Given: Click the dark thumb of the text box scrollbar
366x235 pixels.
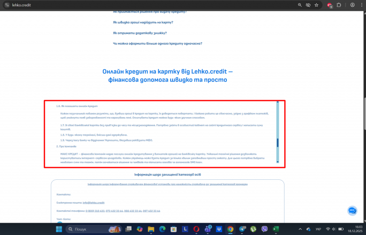Looking at the screenshot, I should tap(277, 143).
